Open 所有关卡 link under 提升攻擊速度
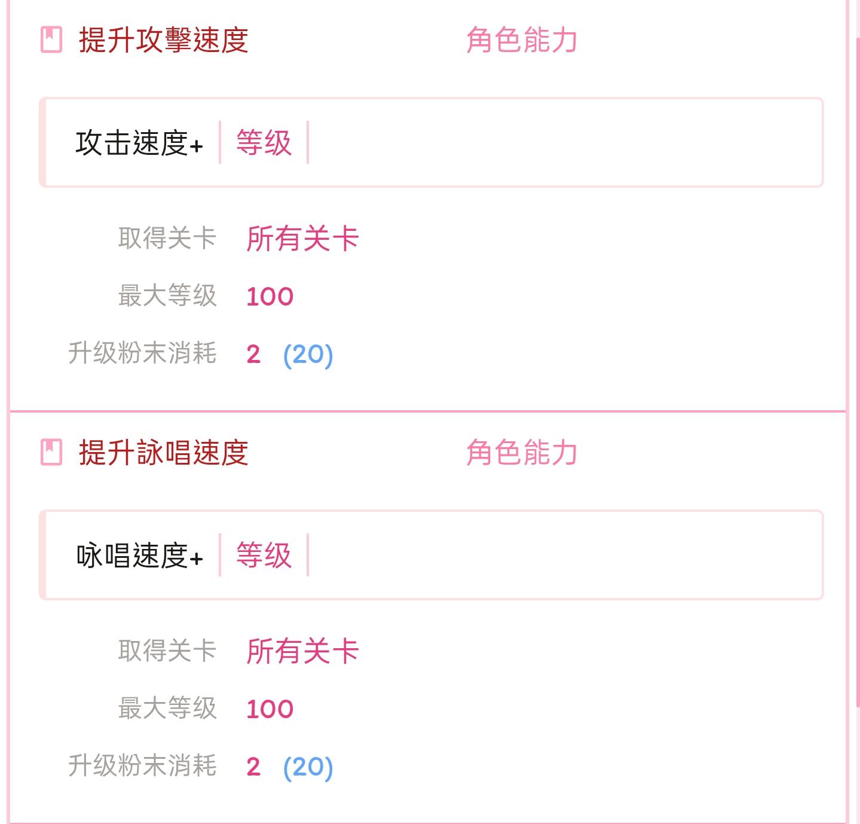The height and width of the screenshot is (824, 860). coord(302,239)
